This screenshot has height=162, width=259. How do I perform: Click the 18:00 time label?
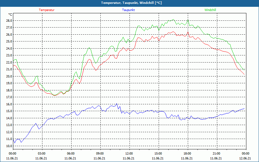(x=188, y=154)
